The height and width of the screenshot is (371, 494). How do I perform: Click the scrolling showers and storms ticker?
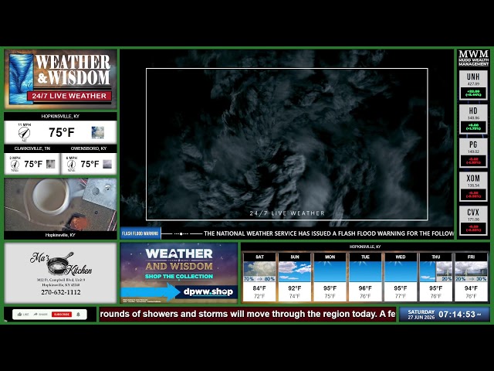click(248, 315)
